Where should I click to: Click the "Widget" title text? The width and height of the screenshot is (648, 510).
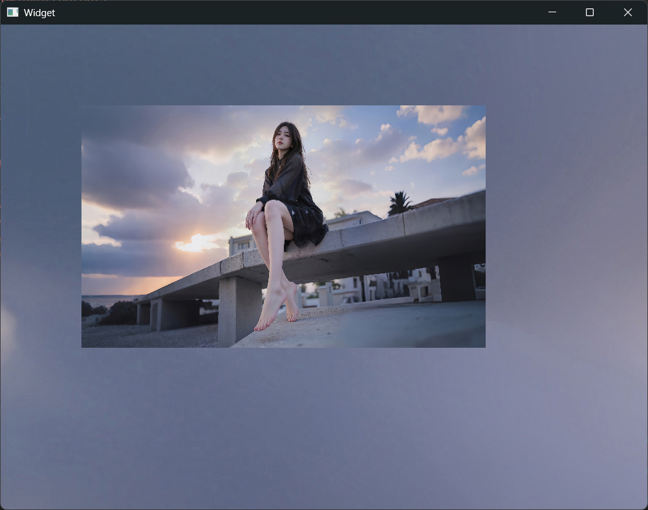point(39,13)
